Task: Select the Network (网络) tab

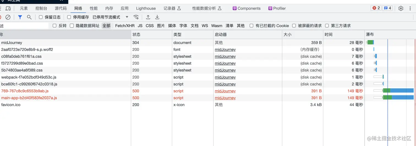Action: pos(78,8)
